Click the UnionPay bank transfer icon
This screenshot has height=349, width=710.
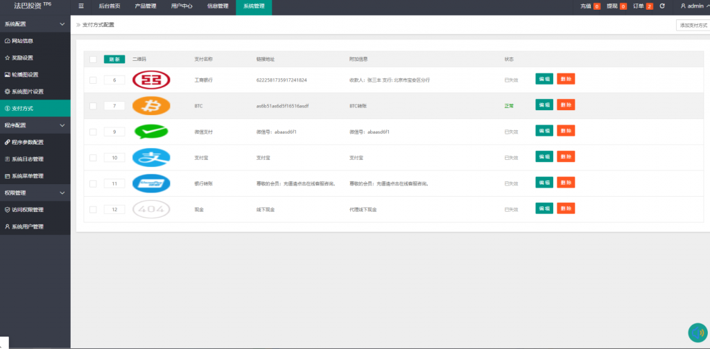[x=150, y=183]
